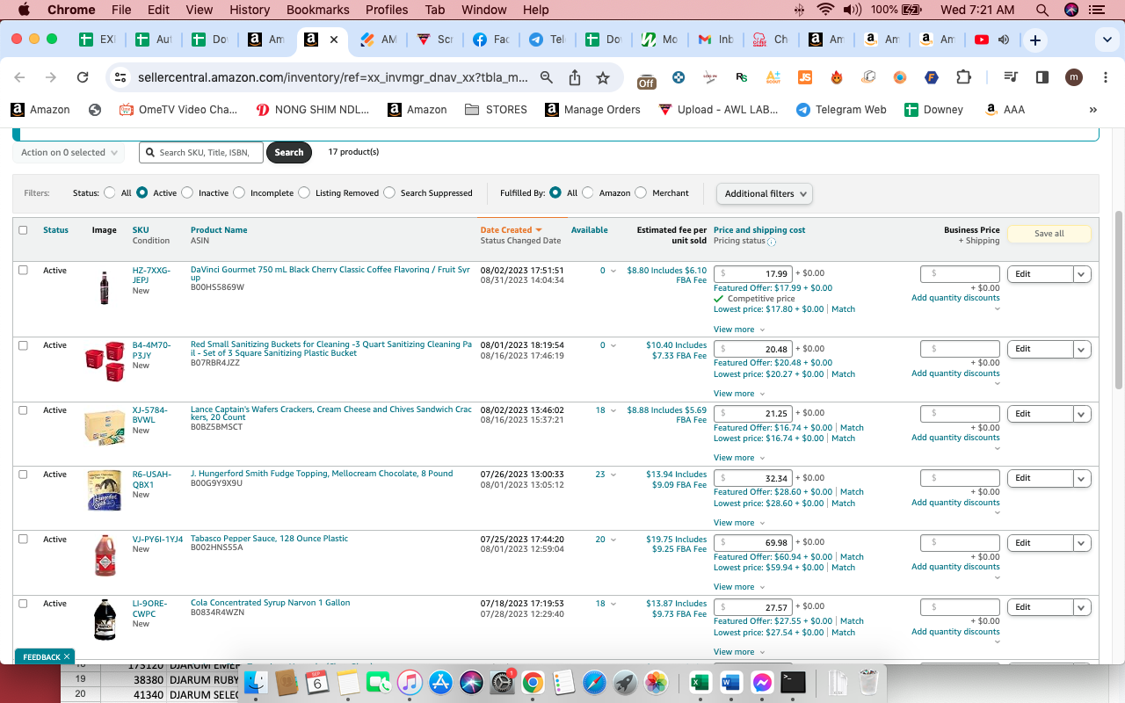Open Finder from the Dock

pos(256,682)
